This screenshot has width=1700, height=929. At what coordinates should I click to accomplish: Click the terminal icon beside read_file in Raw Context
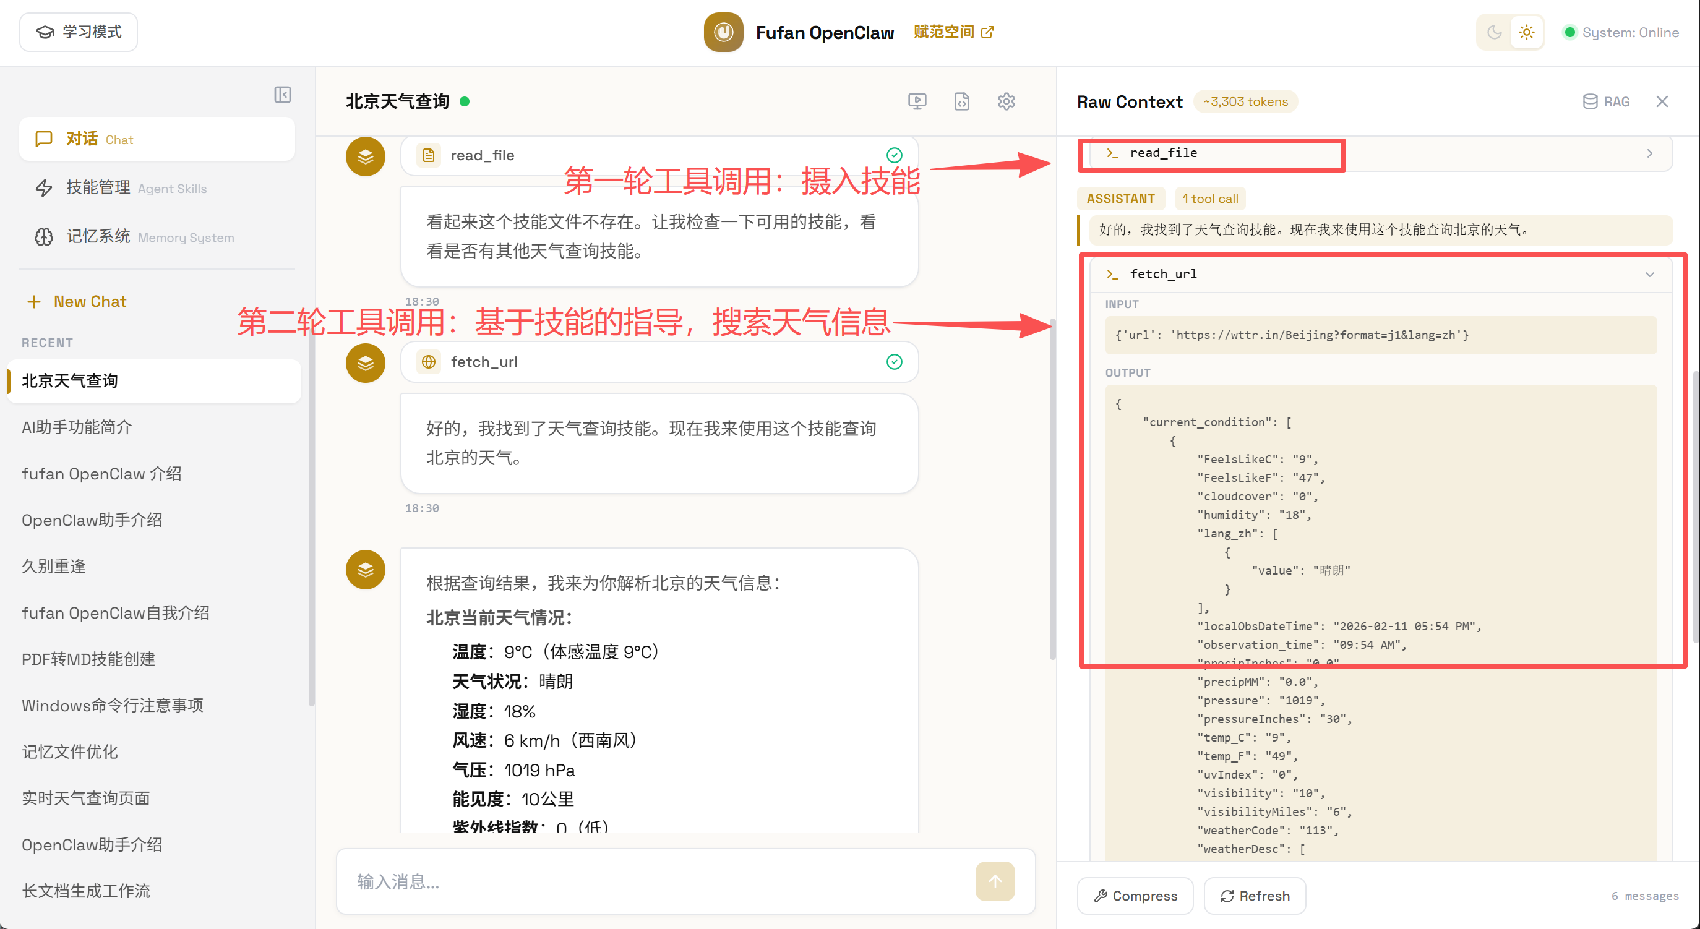1113,153
